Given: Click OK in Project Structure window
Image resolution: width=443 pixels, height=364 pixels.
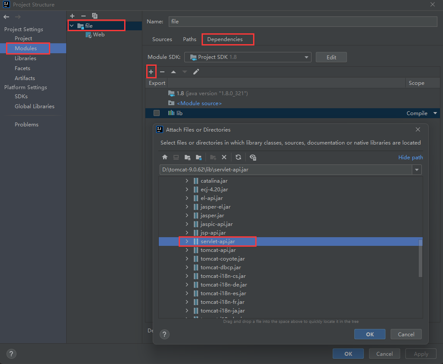Looking at the screenshot, I should click(348, 354).
